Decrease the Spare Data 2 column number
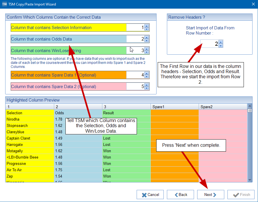Screen dimensions: 258x202 [x=146, y=88]
